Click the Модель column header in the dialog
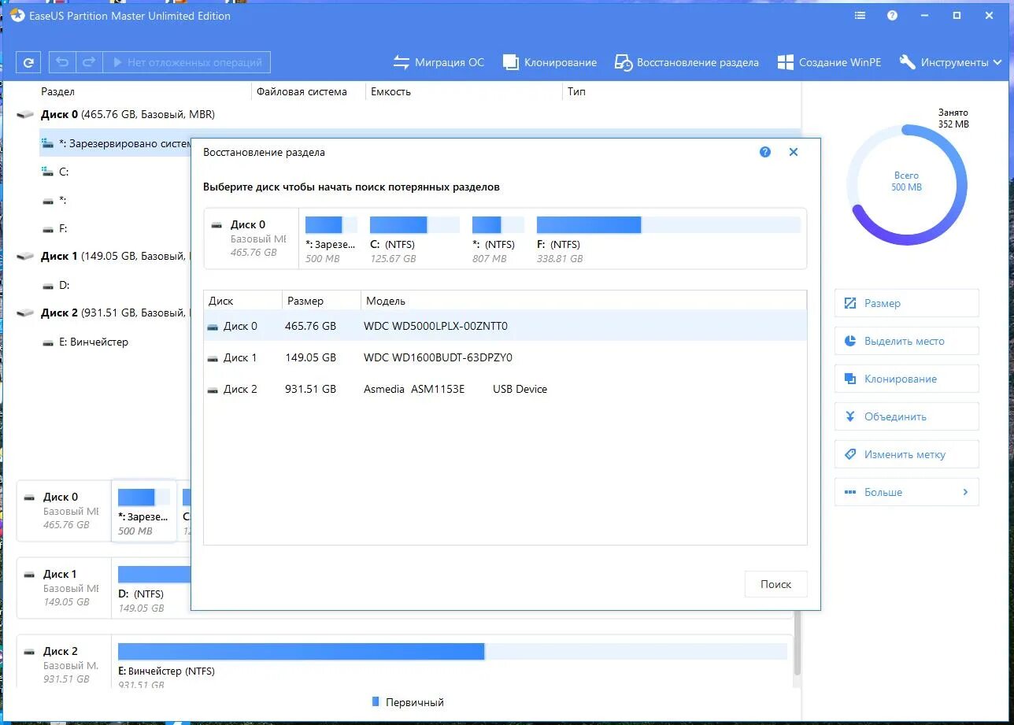The image size is (1014, 725). click(583, 301)
